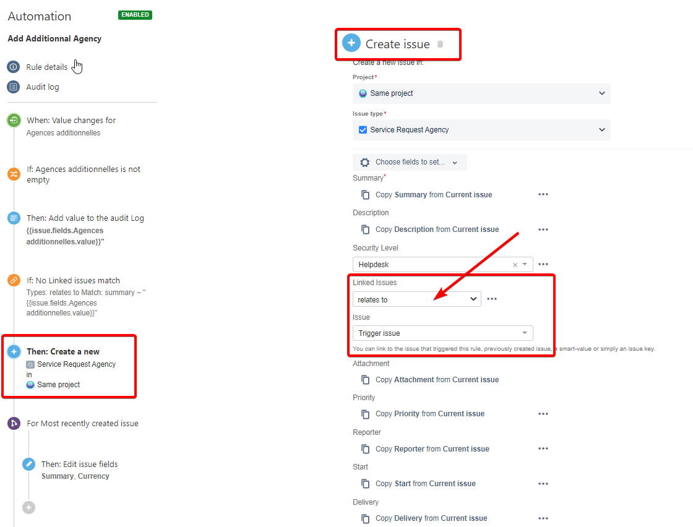The image size is (693, 527).
Task: Open the Project dropdown showing Same project
Action: [481, 93]
